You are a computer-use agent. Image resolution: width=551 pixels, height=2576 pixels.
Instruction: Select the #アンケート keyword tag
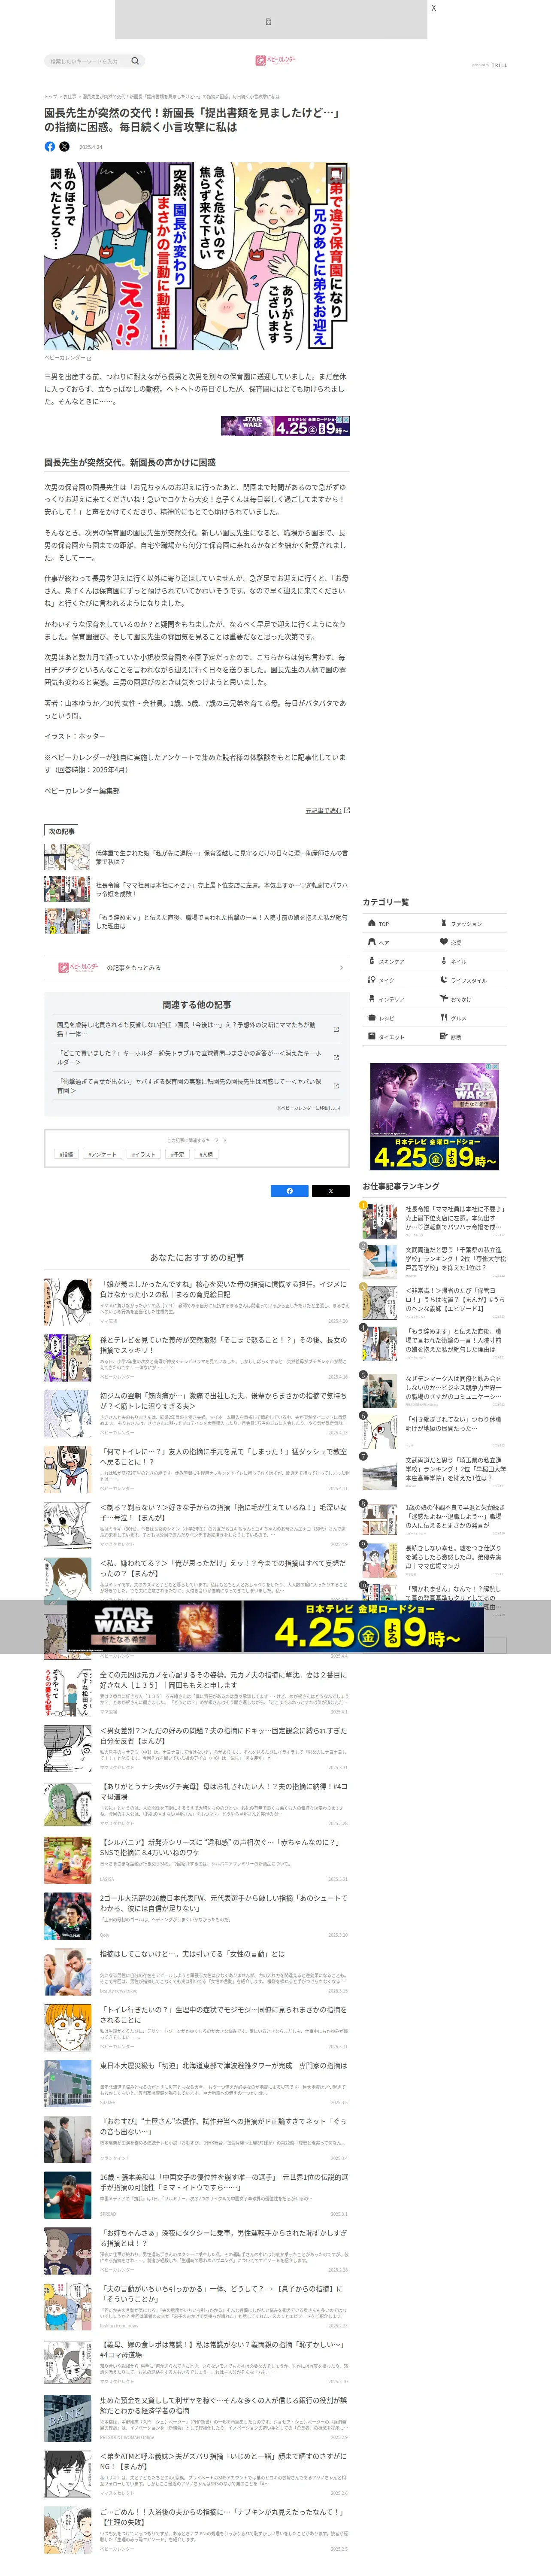tap(102, 1154)
